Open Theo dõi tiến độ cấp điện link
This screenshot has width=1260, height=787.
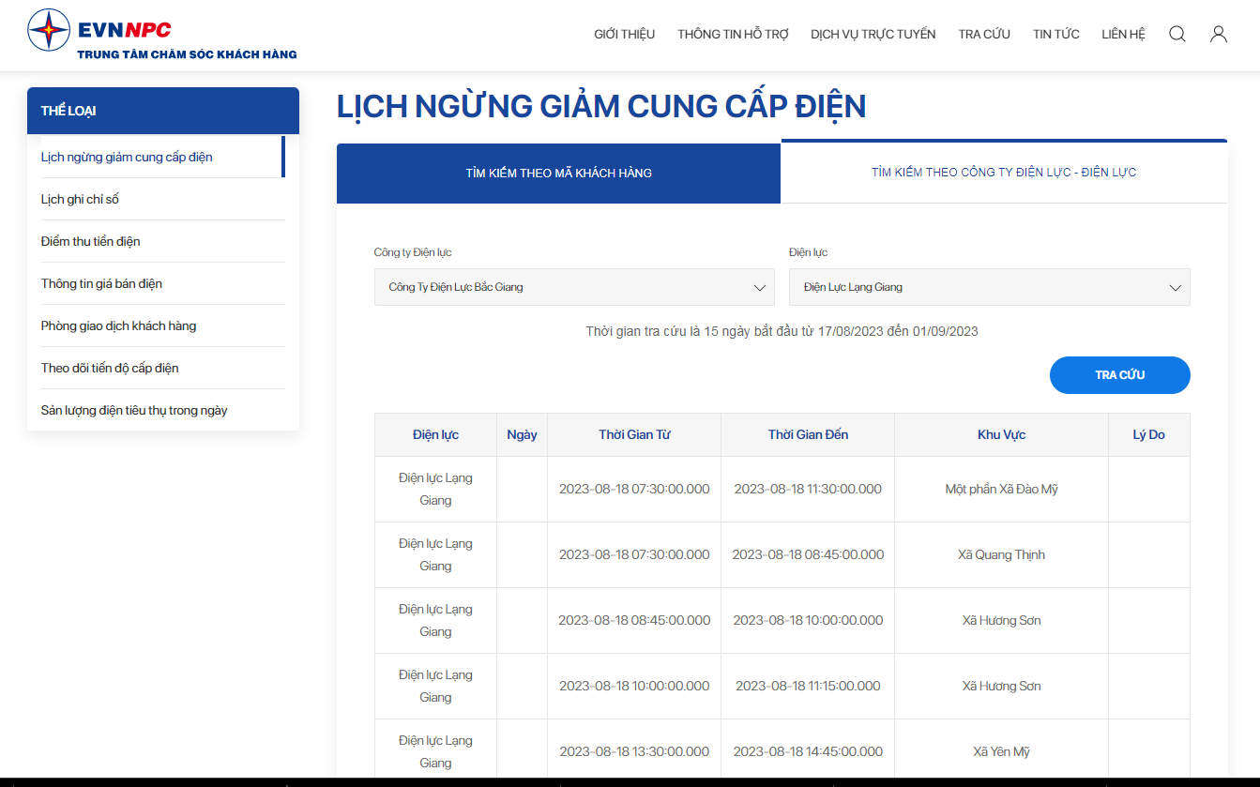coord(110,368)
